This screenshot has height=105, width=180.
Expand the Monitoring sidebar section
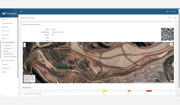pyautogui.click(x=9, y=31)
